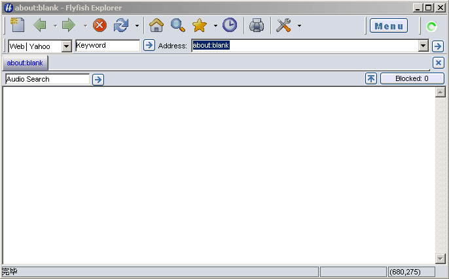The width and height of the screenshot is (449, 279).
Task: Go to Home page icon
Action: 156,25
